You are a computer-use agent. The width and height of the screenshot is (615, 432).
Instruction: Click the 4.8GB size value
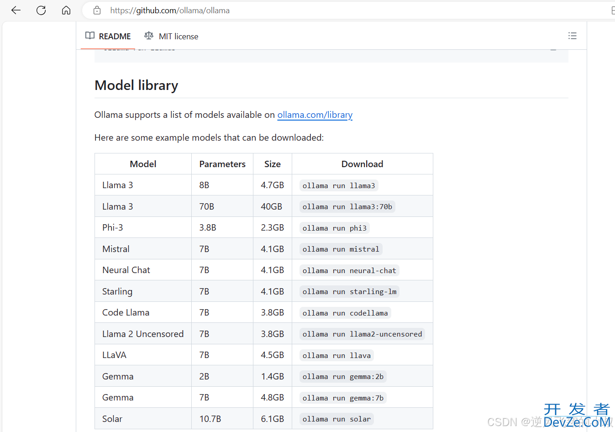click(x=273, y=397)
